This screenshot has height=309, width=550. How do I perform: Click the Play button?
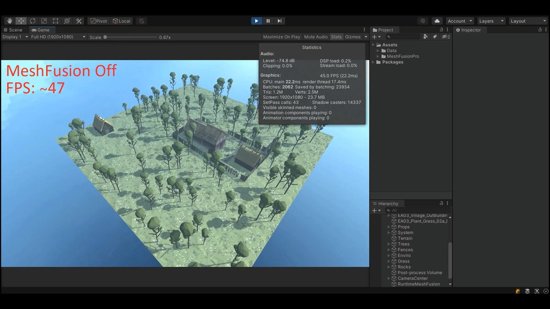tap(256, 21)
